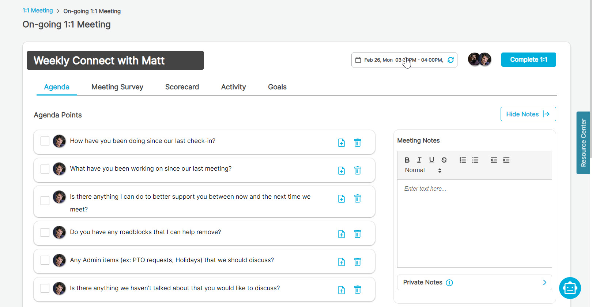Open the Resource Center side panel

(583, 143)
